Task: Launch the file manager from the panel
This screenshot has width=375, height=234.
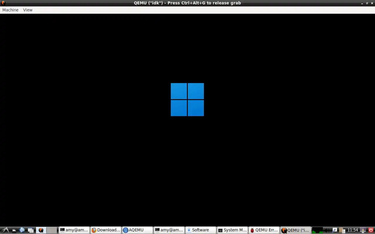Action: (x=14, y=230)
